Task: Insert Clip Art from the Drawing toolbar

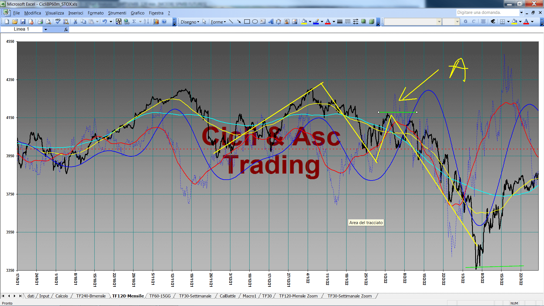Action: [x=286, y=22]
